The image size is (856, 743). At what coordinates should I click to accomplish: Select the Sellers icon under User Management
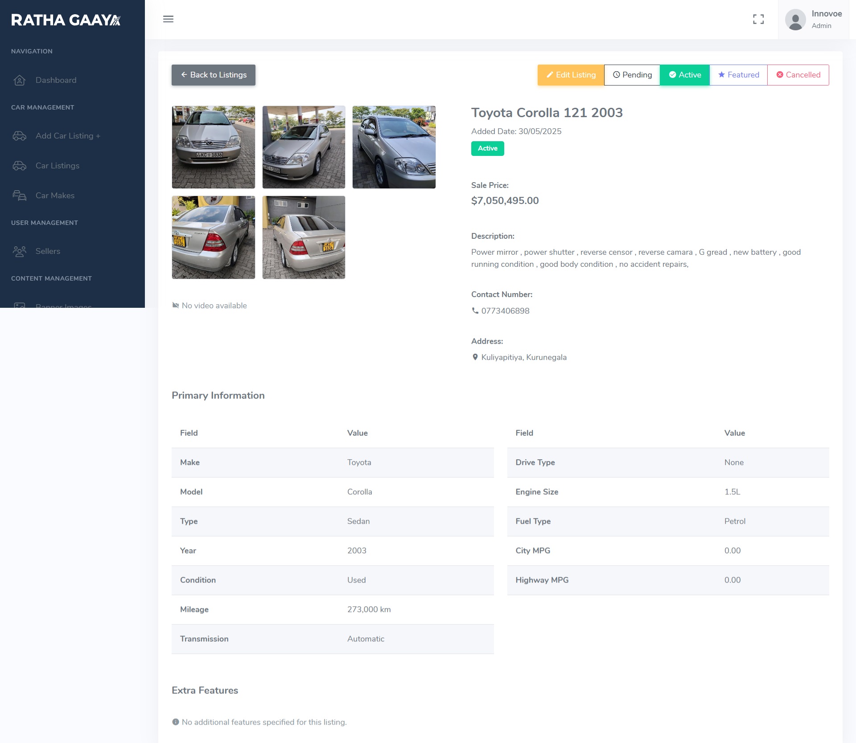click(20, 251)
